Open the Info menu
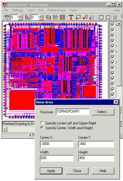The image size is (123, 181). point(41,10)
